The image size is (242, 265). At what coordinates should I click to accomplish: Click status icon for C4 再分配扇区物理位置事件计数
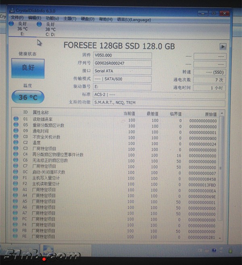16,154
